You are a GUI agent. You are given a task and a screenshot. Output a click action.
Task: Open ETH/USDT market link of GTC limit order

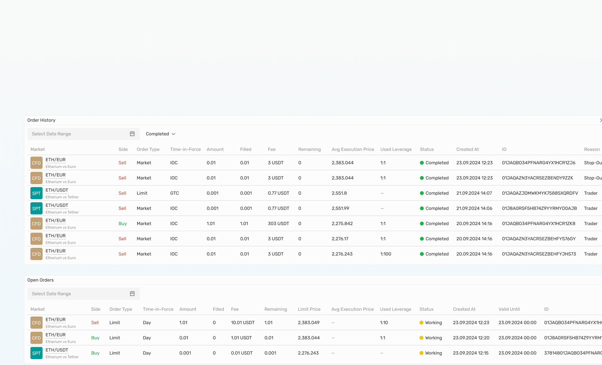(x=57, y=190)
